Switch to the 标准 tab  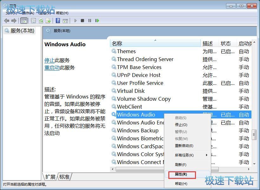coord(64,177)
